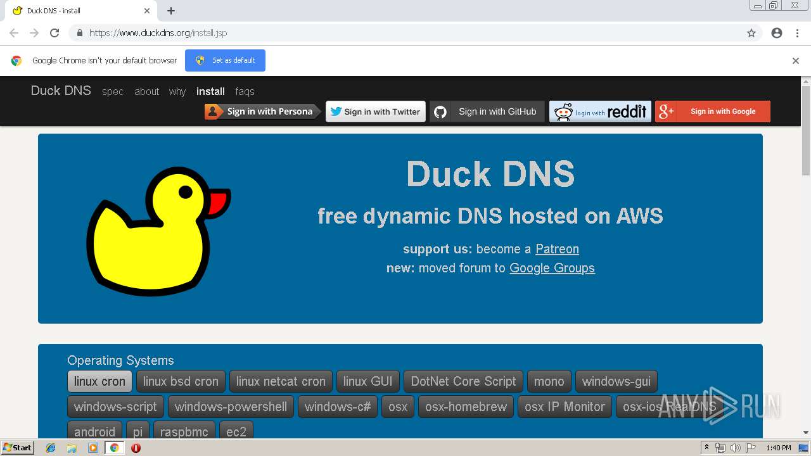Bookmark this page with the star icon
Screen dimensions: 811x456
[x=751, y=33]
